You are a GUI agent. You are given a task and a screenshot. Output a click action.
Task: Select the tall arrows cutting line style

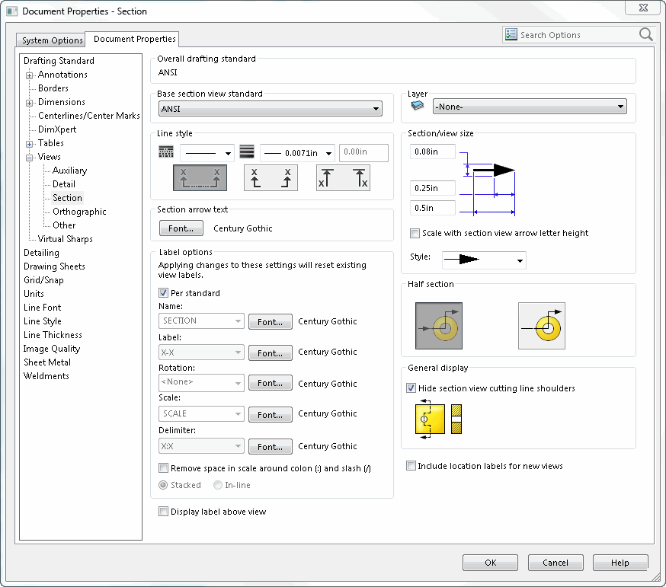pos(343,178)
